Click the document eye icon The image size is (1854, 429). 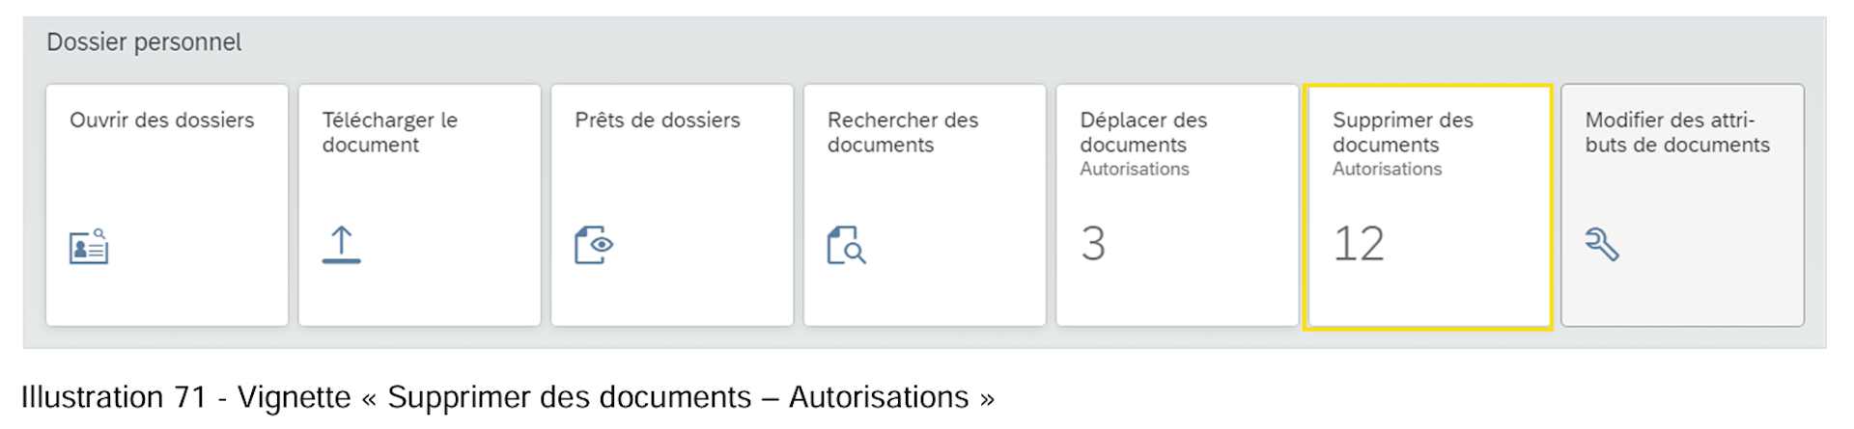(x=594, y=245)
